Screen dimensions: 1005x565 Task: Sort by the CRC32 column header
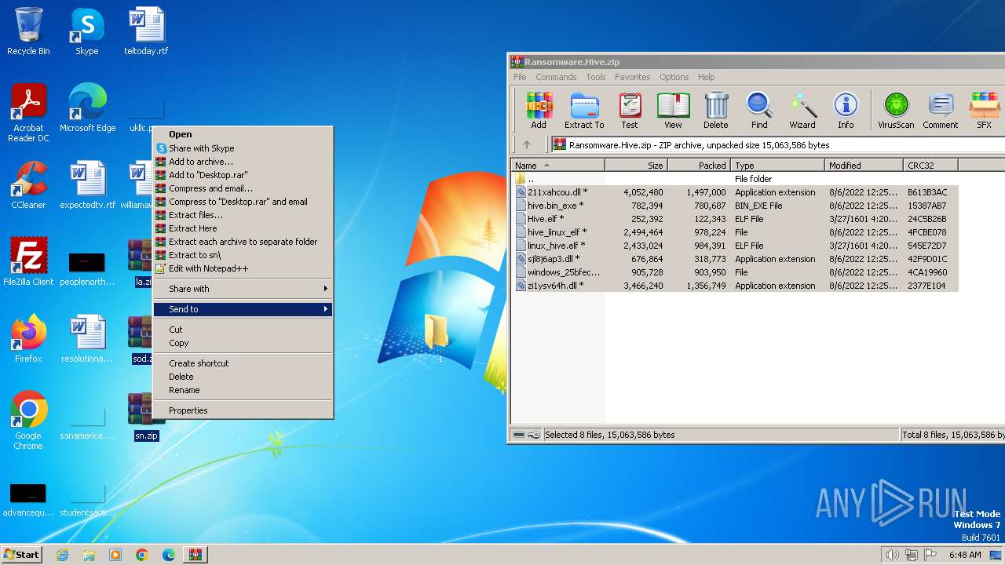tap(930, 165)
